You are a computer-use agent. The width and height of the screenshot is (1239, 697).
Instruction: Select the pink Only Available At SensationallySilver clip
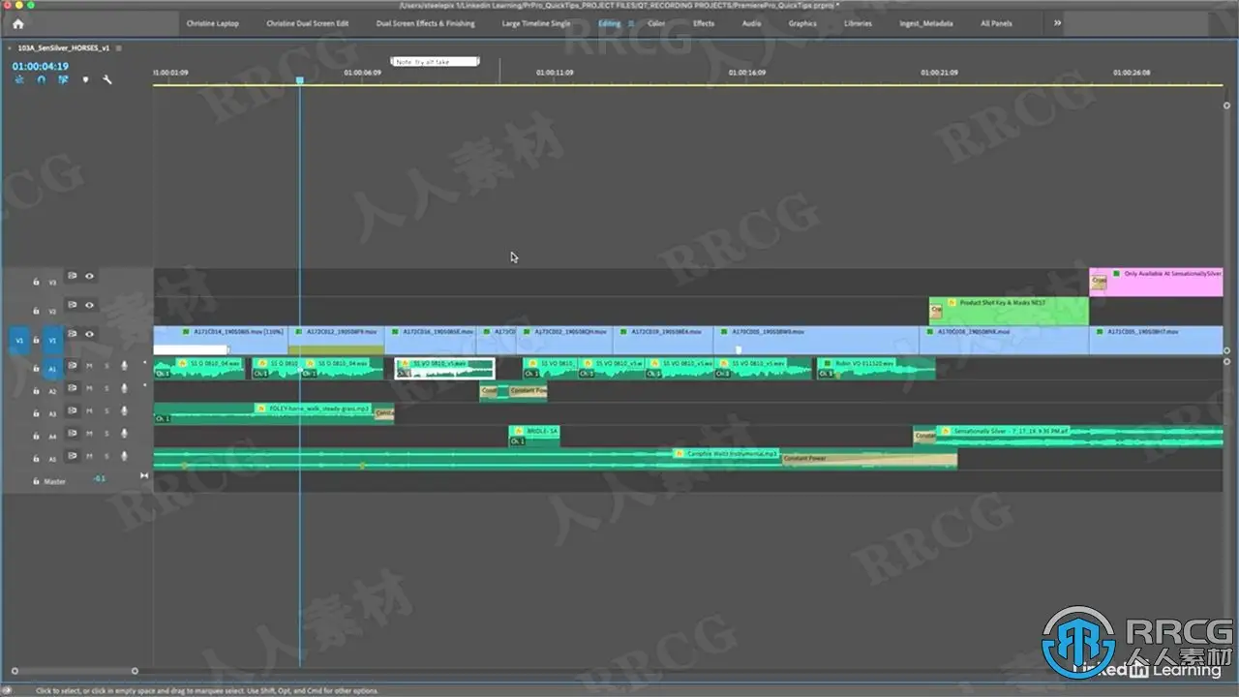1156,282
